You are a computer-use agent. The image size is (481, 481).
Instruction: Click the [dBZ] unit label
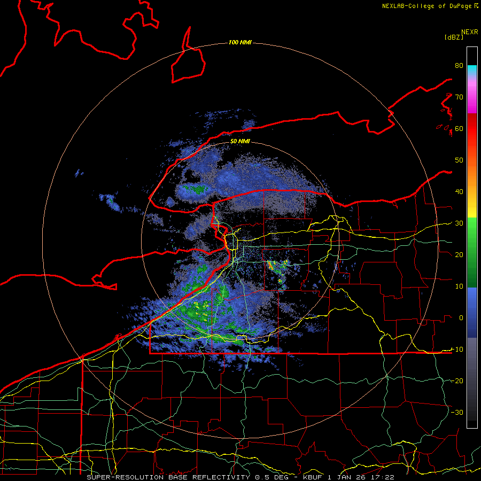point(454,37)
